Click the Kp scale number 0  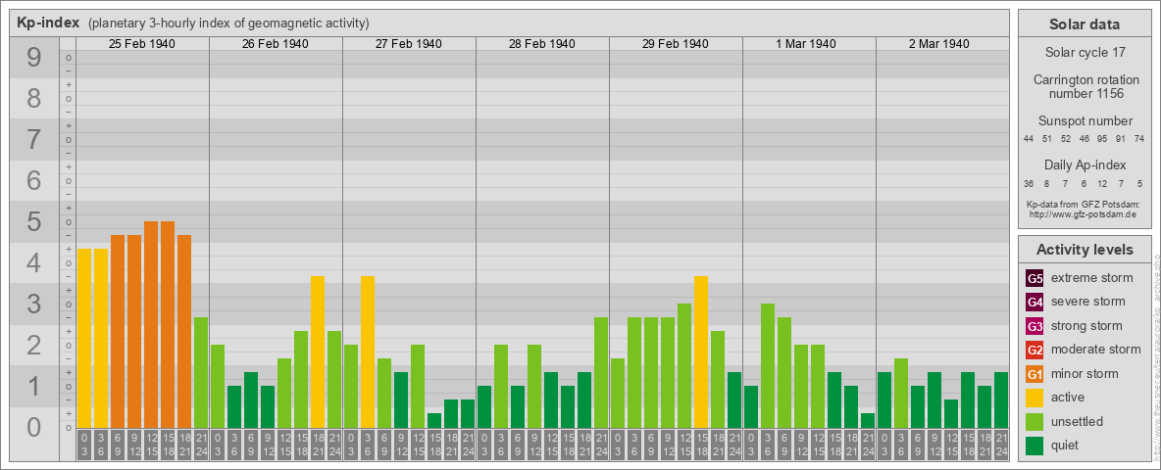pos(33,427)
